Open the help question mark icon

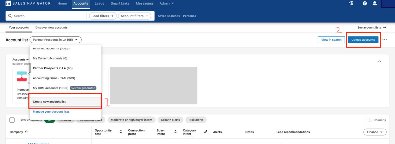click(365, 3)
